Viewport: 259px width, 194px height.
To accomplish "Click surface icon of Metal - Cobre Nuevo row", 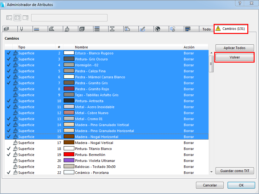I will [x=15, y=113].
